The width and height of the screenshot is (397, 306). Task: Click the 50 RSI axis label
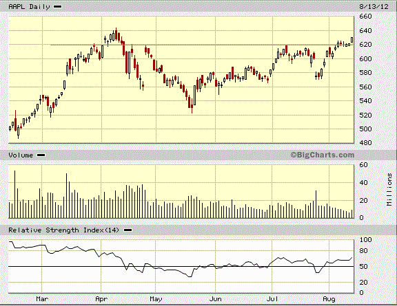pyautogui.click(x=364, y=267)
